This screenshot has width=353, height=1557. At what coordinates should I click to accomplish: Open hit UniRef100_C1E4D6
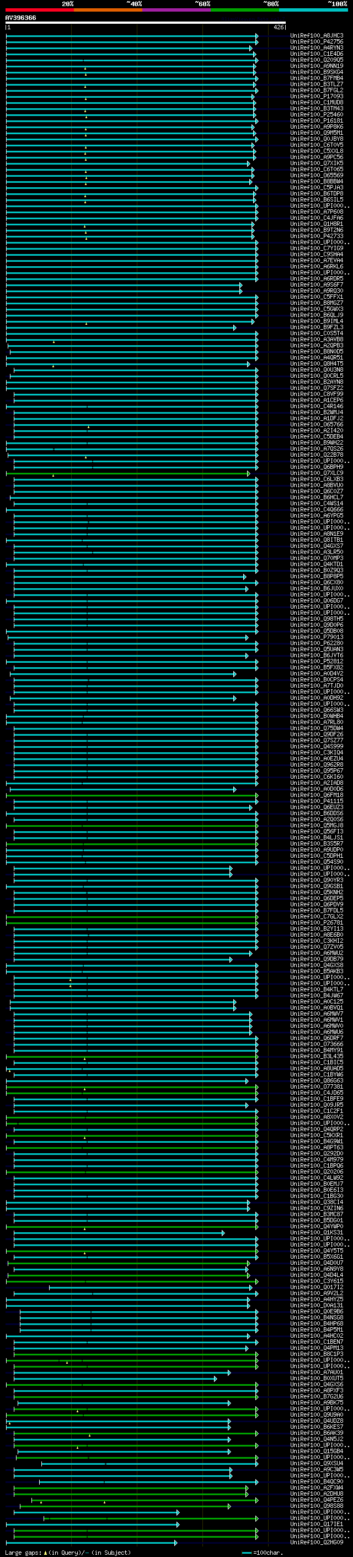(x=317, y=54)
